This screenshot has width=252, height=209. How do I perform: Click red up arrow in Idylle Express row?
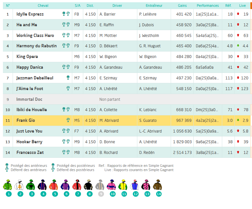pyautogui.click(x=238, y=14)
